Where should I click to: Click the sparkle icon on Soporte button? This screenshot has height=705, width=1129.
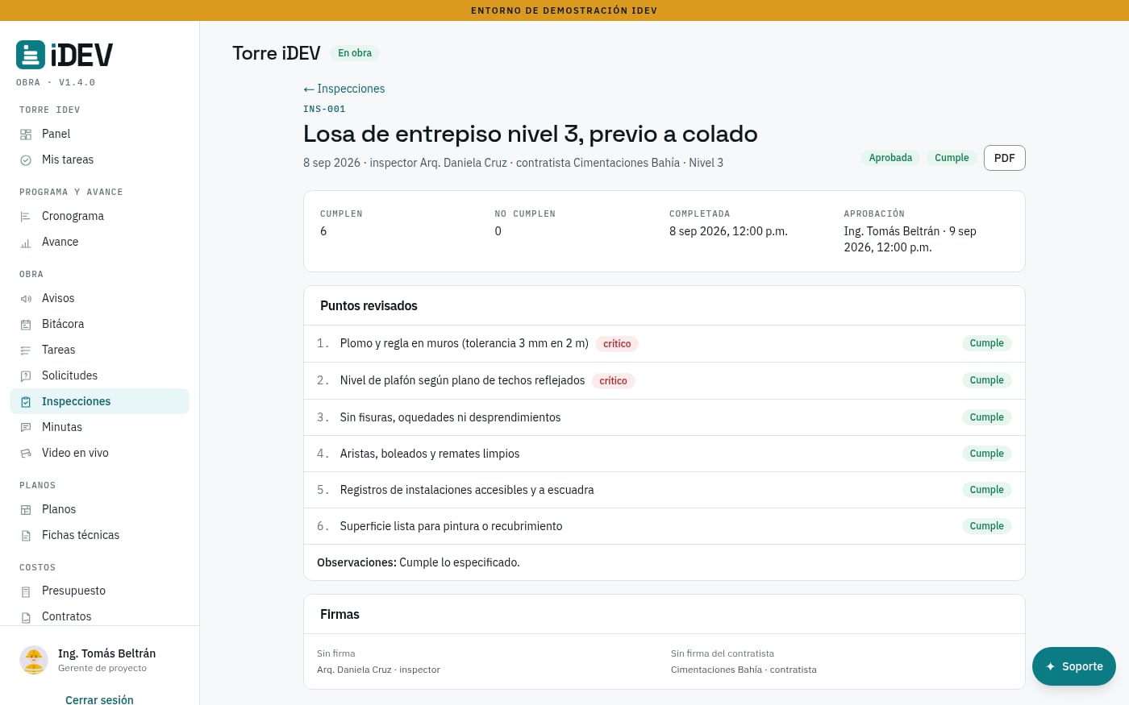pos(1050,666)
